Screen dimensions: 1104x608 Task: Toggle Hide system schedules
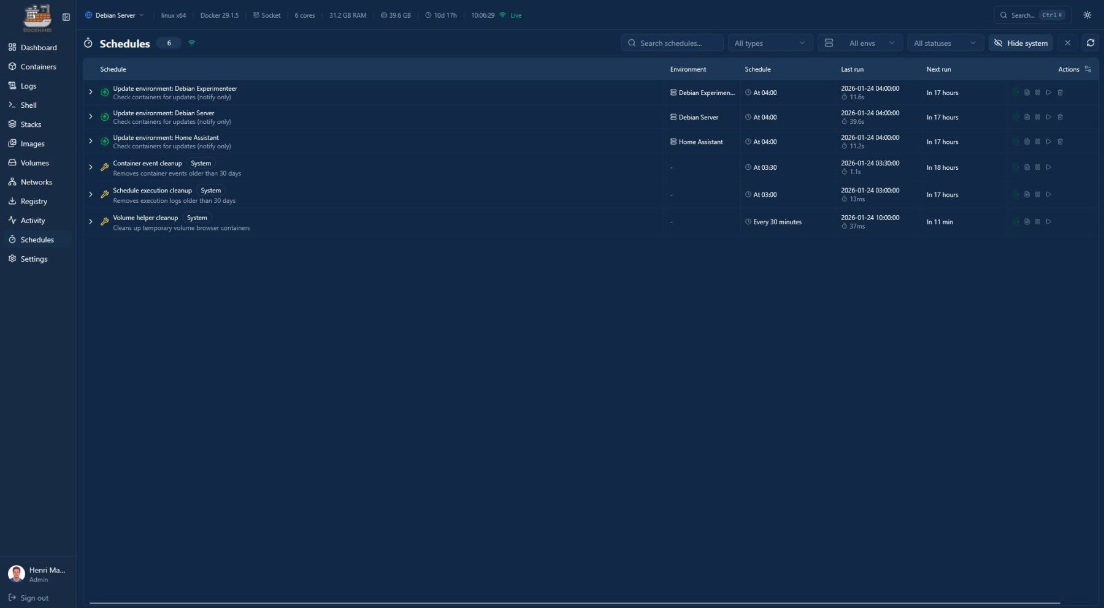(x=1021, y=43)
